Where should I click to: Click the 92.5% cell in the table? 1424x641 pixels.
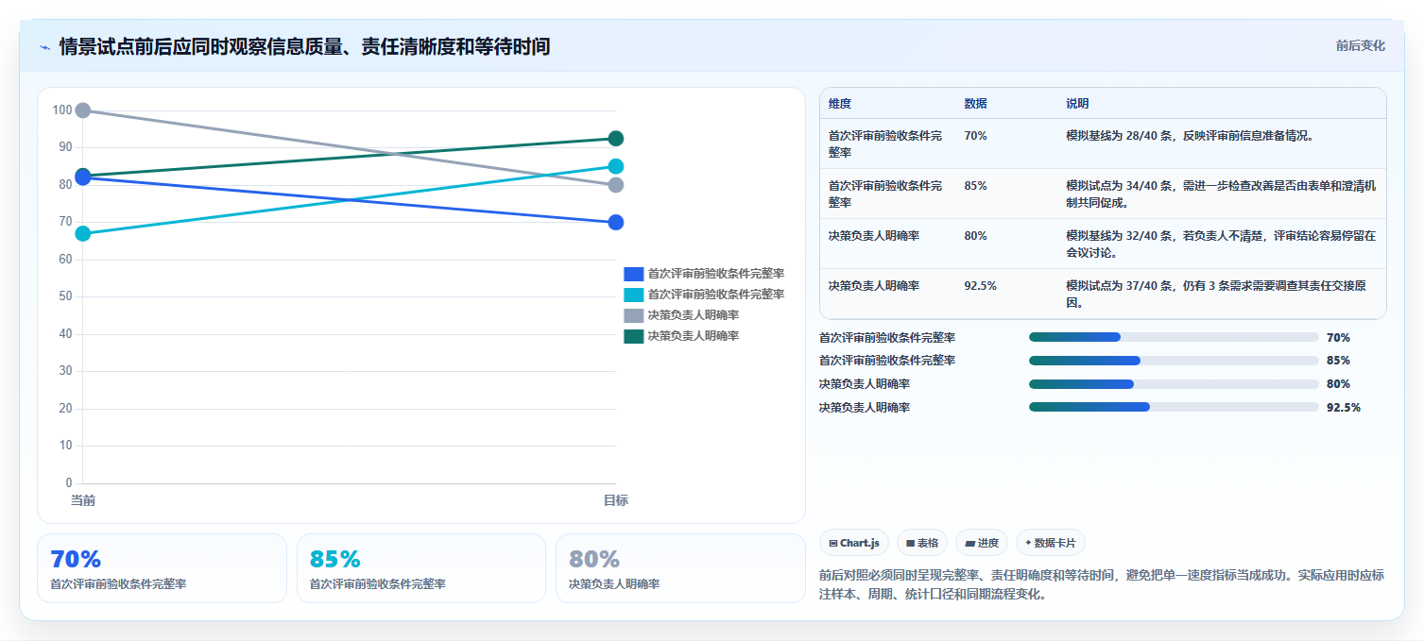click(x=980, y=286)
